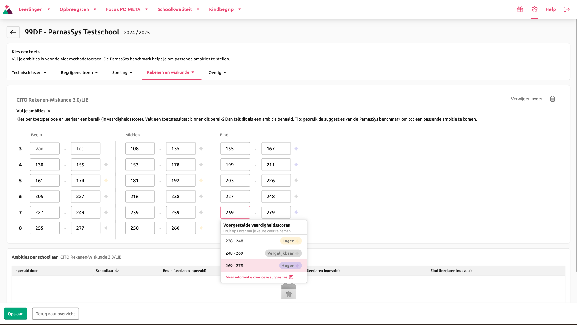The width and height of the screenshot is (577, 325).
Task: Expand the Overig dropdown
Action: pos(217,72)
